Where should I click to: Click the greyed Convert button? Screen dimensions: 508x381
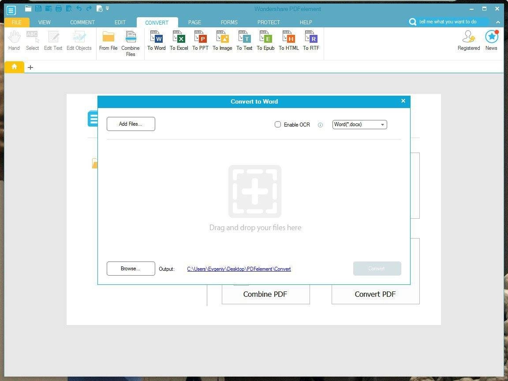tap(377, 269)
